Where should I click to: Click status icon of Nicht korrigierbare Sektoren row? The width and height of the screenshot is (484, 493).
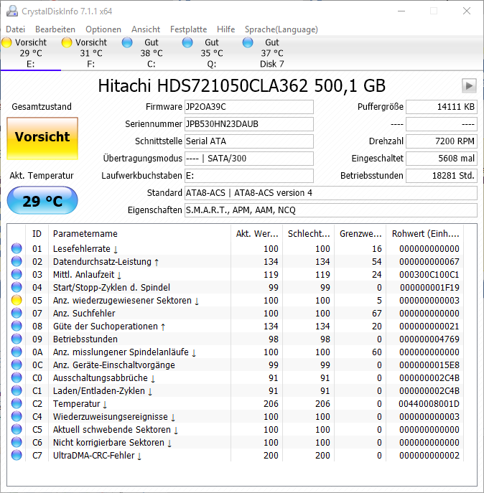coord(17,442)
